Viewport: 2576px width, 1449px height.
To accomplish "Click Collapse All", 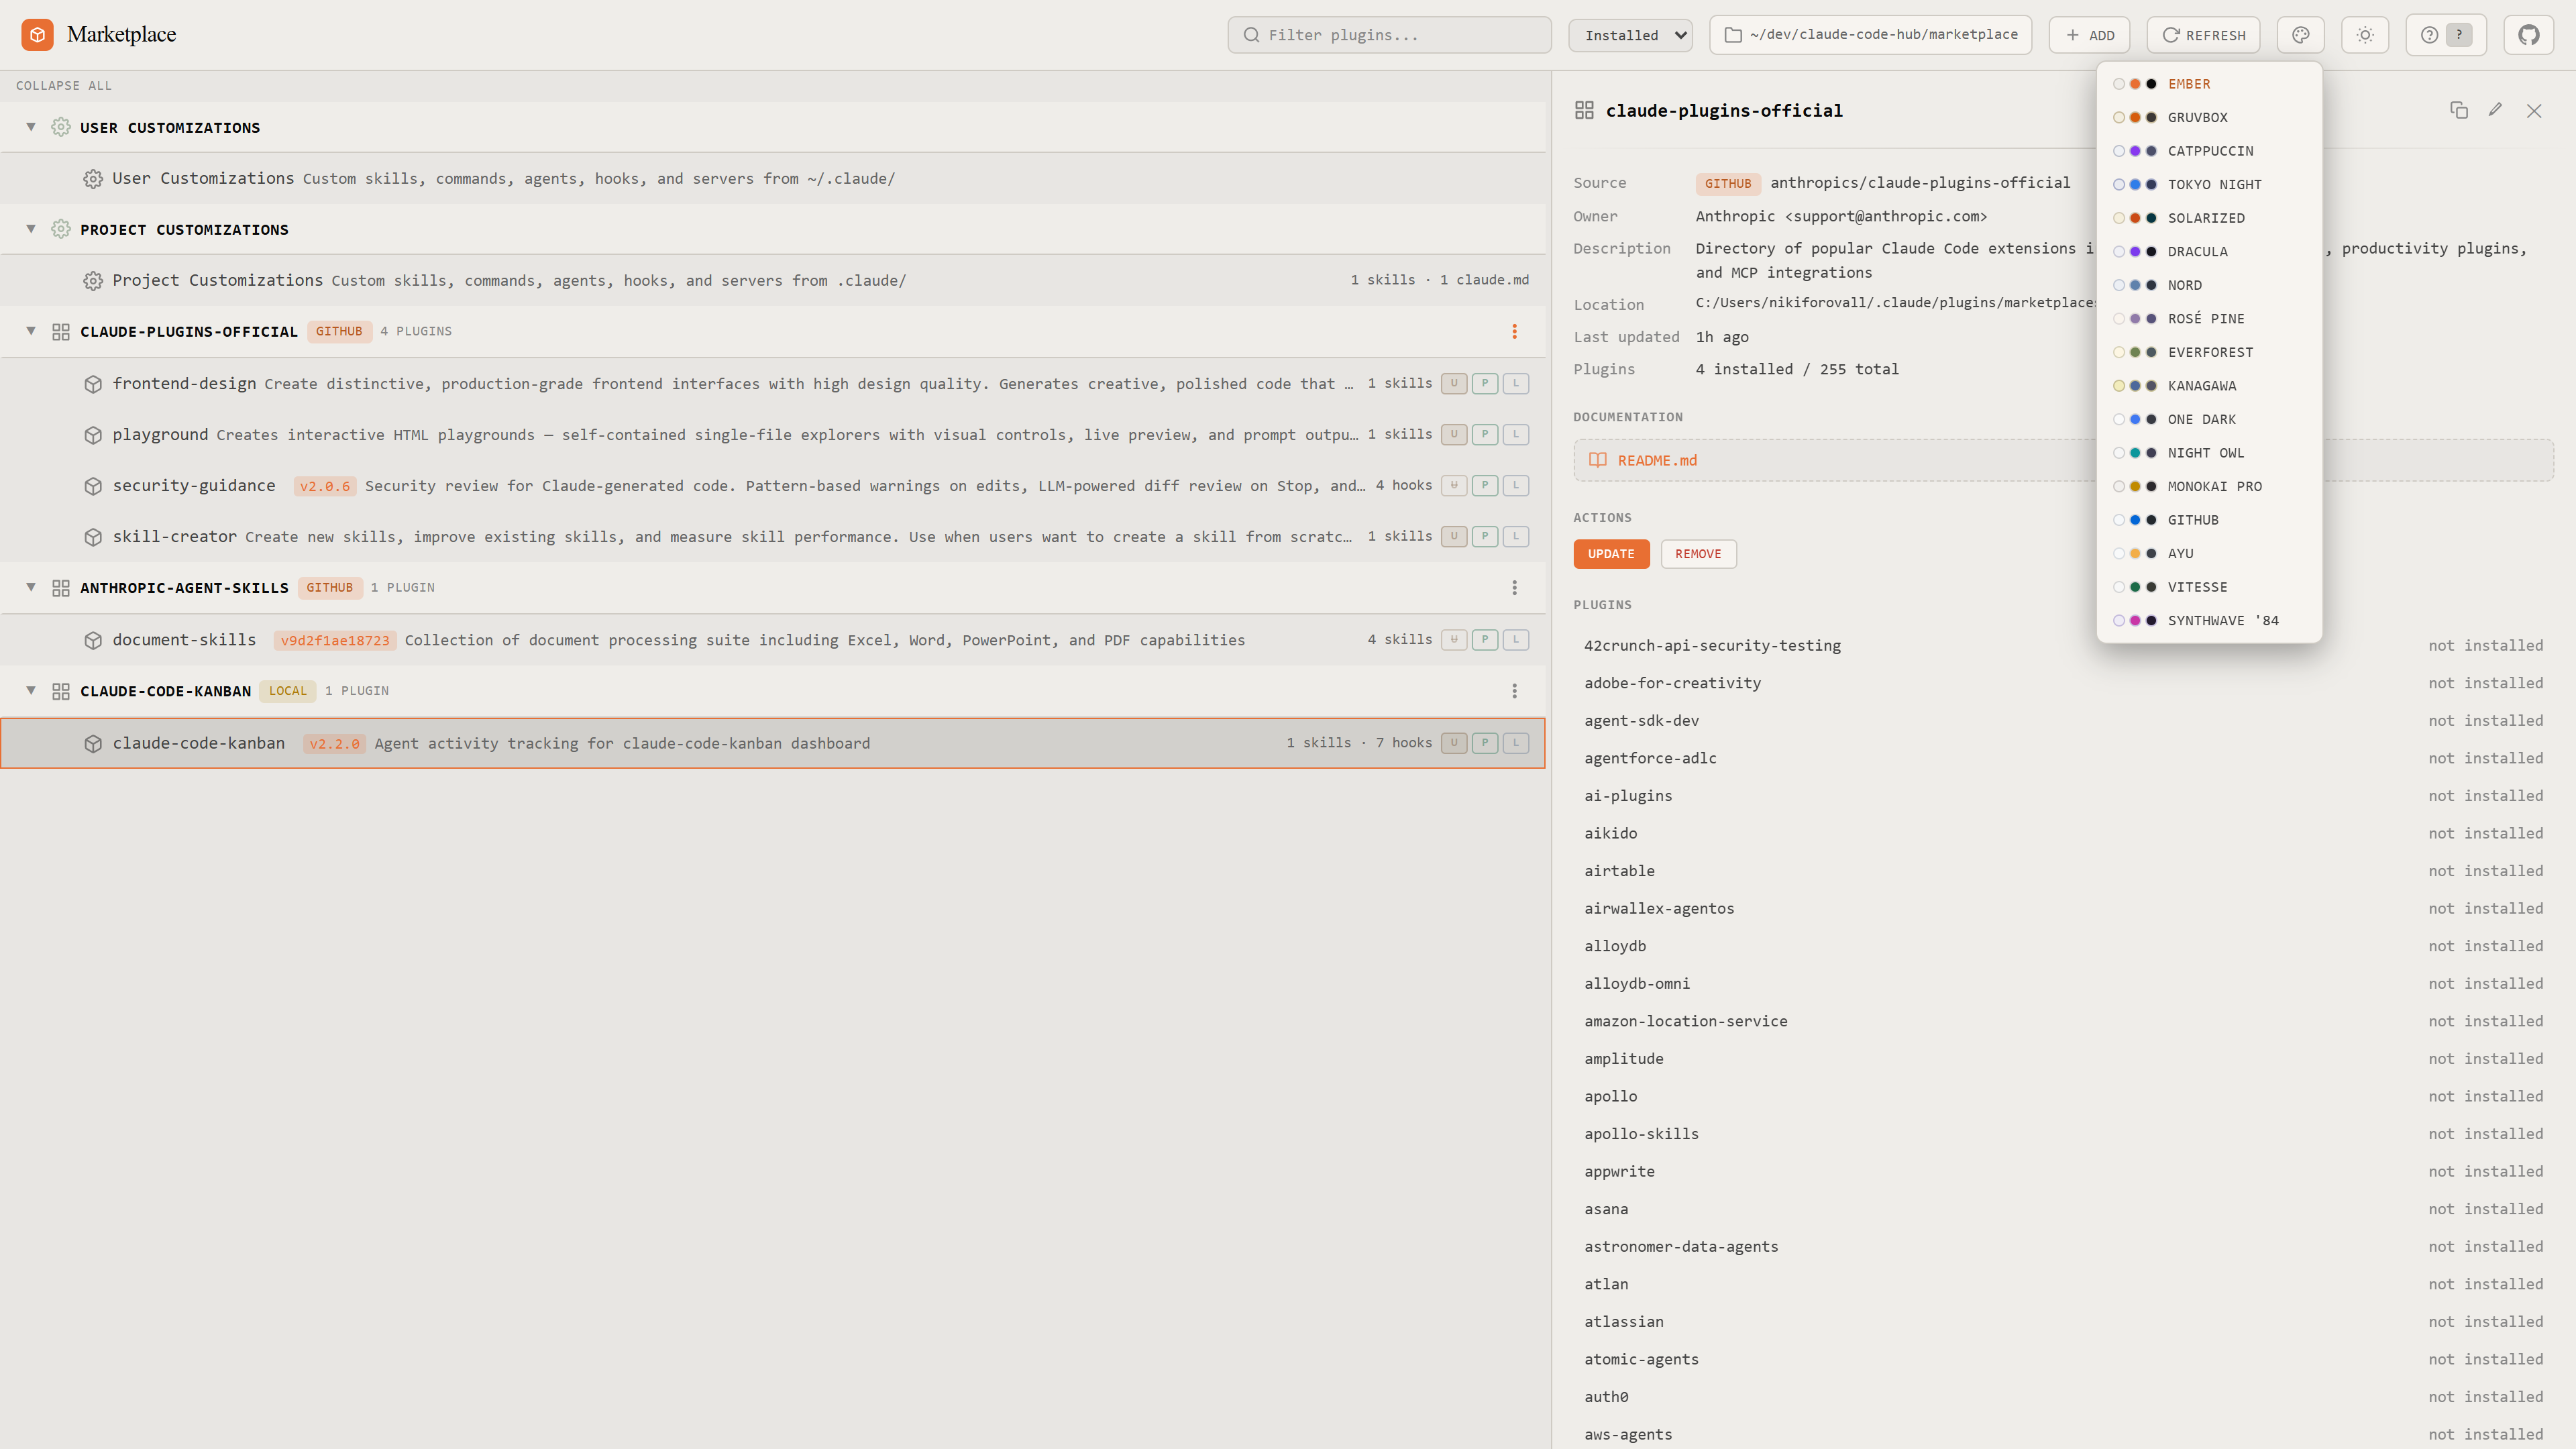I will click(x=64, y=86).
